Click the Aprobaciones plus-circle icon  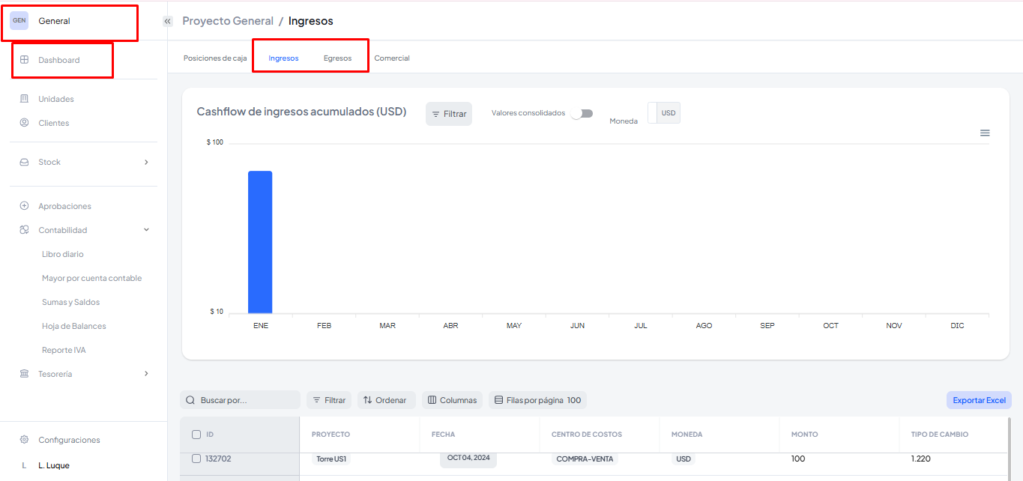[x=24, y=206]
